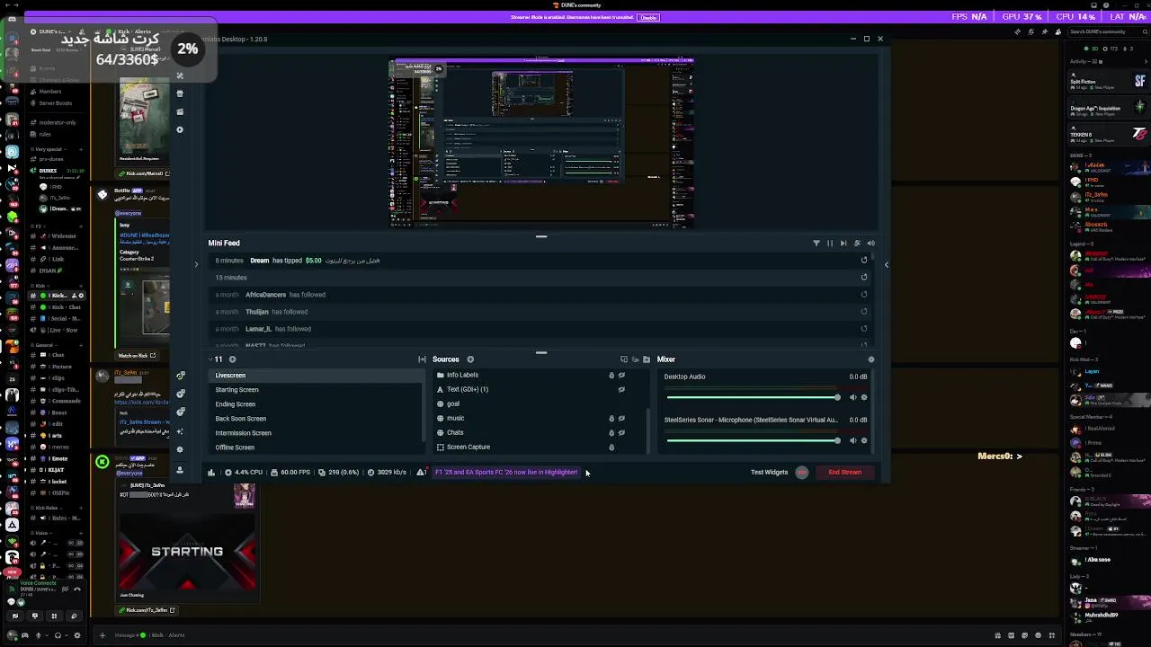
Task: Expand right panel arrow beside Mini Feed
Action: coord(887,264)
